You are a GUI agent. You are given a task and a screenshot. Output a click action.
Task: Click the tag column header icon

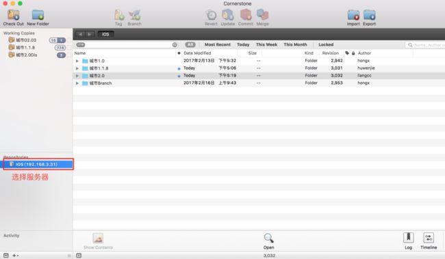pyautogui.click(x=347, y=53)
